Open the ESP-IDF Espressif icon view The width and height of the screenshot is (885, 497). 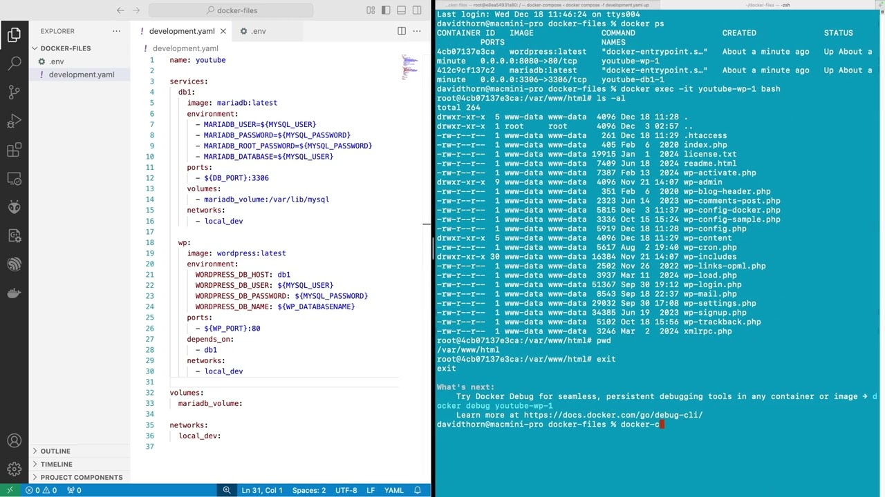click(14, 264)
